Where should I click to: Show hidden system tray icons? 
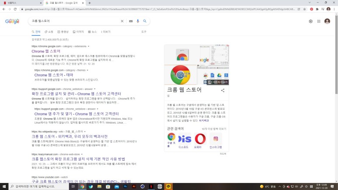(x=279, y=187)
